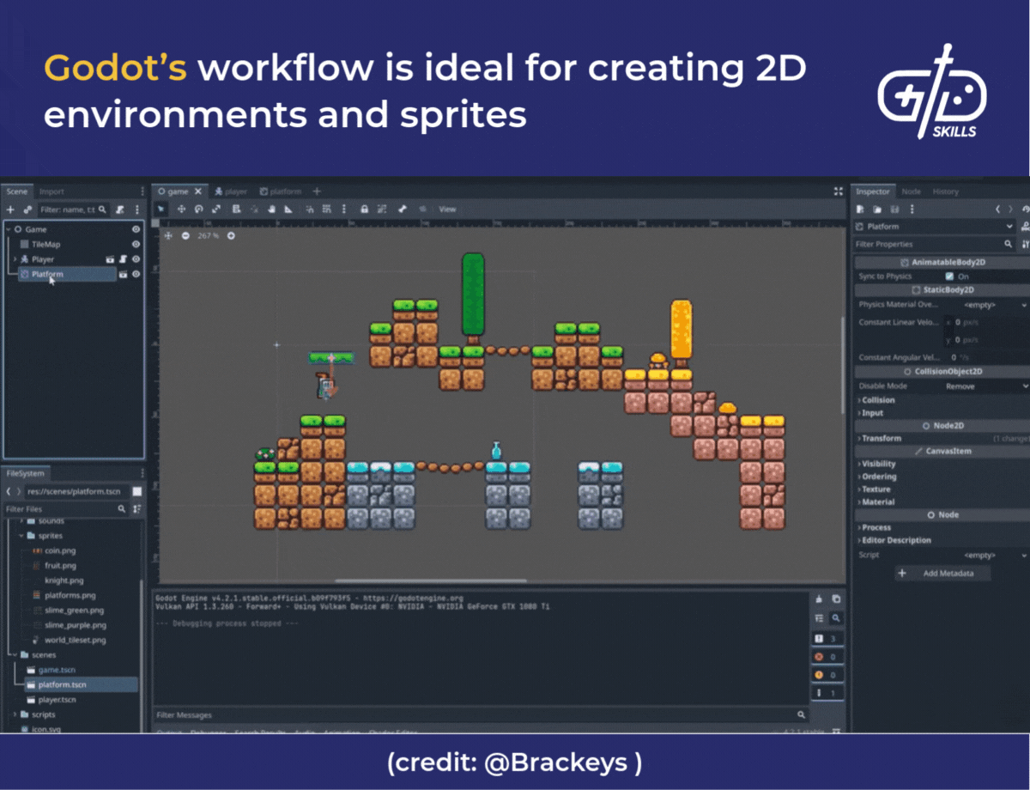1030x790 pixels.
Task: Expand the Player node in the scene tree
Action: 15,258
